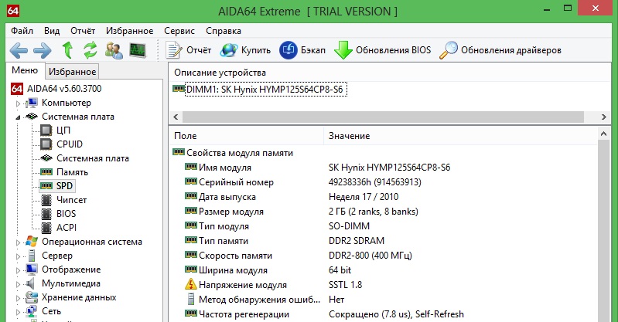618x322 pixels.
Task: Click Бэкап toolbar button
Action: (302, 50)
